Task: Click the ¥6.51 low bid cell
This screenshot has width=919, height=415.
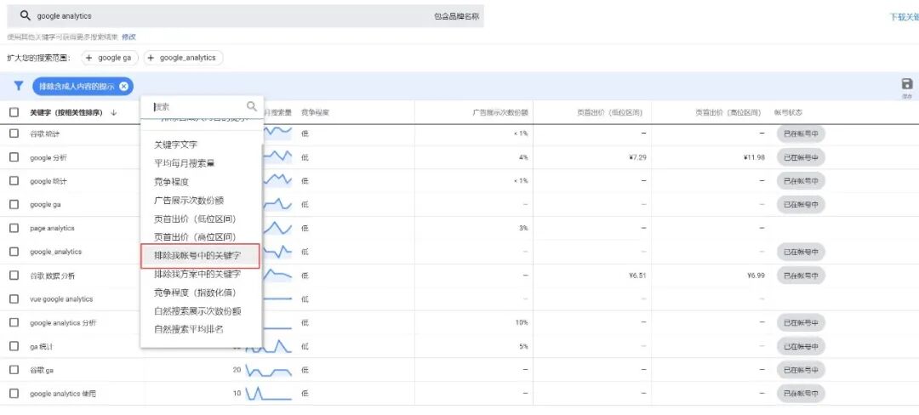Action: click(636, 275)
